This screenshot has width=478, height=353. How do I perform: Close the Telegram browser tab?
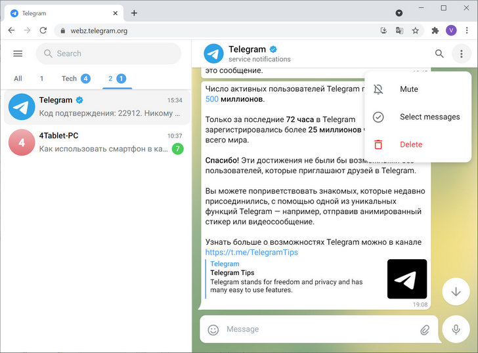116,13
